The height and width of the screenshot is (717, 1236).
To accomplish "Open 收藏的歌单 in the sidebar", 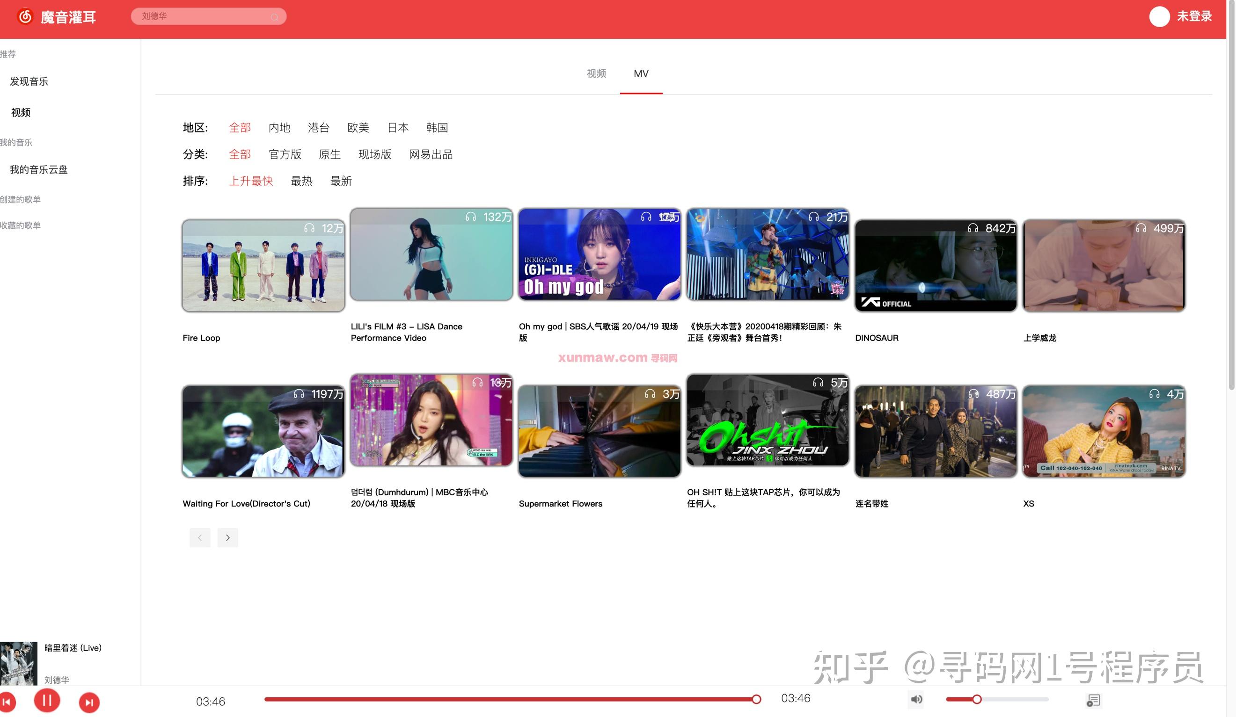I will (x=21, y=225).
